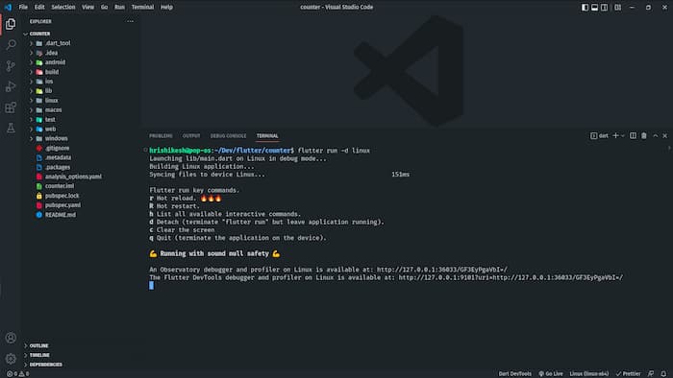Viewport: 673px width, 378px height.
Task: Open the Search view icon
Action: click(11, 44)
